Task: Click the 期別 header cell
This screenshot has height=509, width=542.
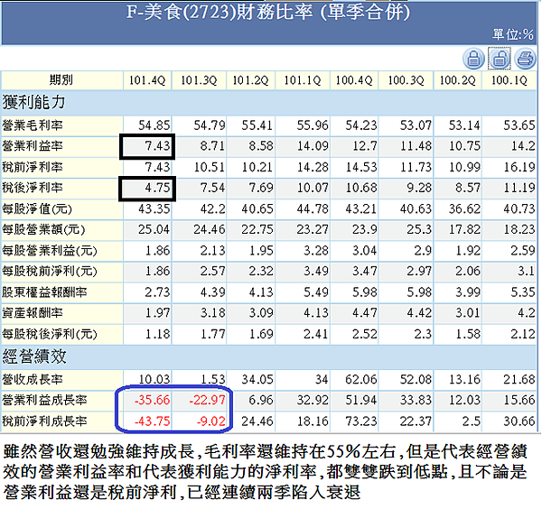Action: (x=61, y=80)
